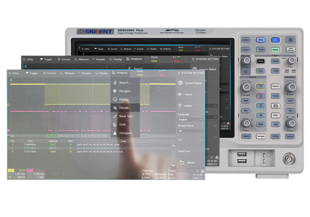The image size is (310, 217).
Task: Click the Horizontal Zoom scale knob
Action: [x=291, y=87]
